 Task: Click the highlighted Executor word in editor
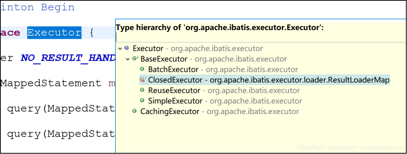pos(54,33)
